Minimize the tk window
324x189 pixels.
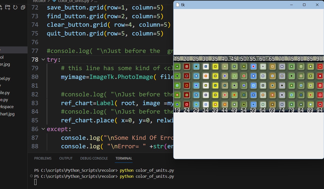[291, 4]
